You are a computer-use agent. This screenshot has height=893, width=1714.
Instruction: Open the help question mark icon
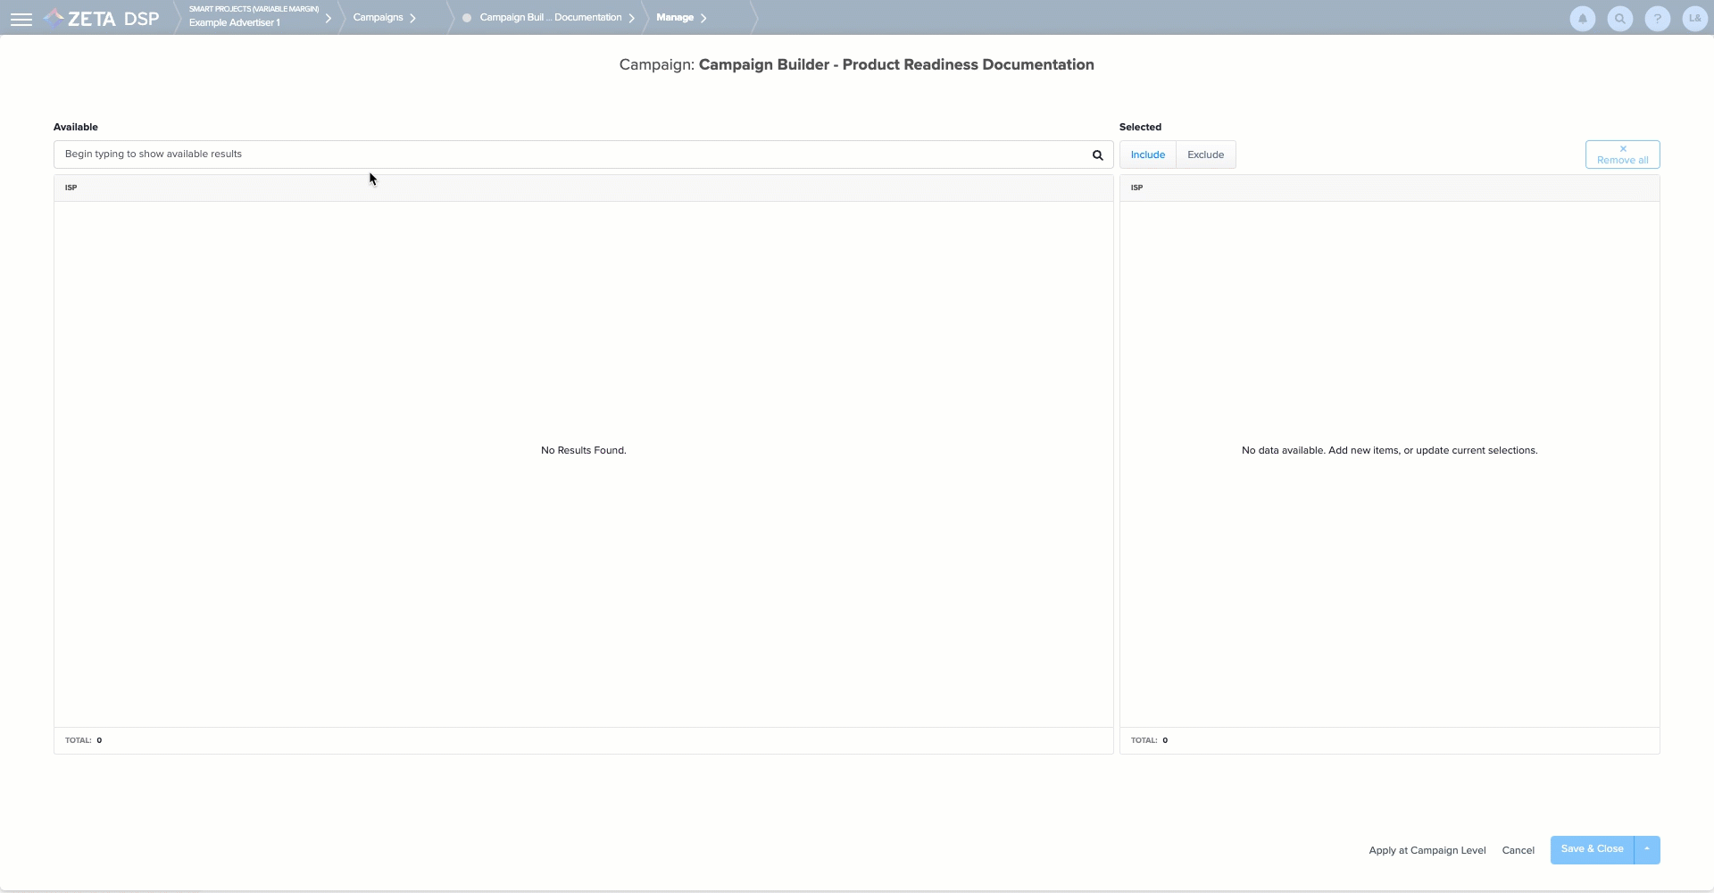[x=1657, y=19]
